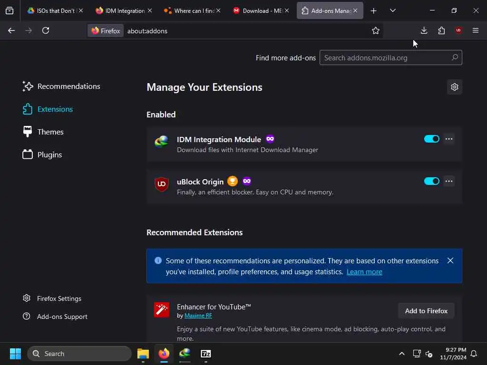The height and width of the screenshot is (365, 487).
Task: Click the IDM Integration Module extension icon
Action: tap(162, 142)
